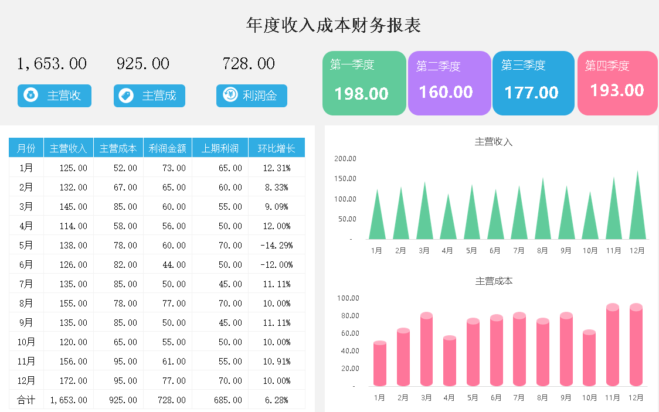Click the 利润金 button label
Screen dimensions: 659x412
coord(260,96)
